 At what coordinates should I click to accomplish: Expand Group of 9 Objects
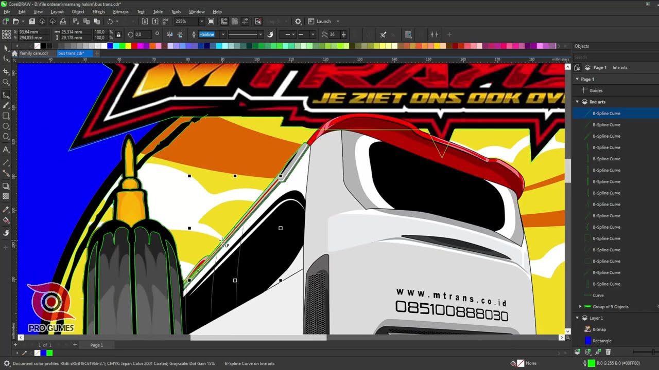click(580, 307)
